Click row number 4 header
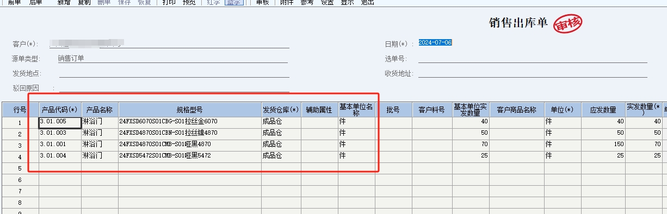667x214 pixels. click(x=20, y=157)
